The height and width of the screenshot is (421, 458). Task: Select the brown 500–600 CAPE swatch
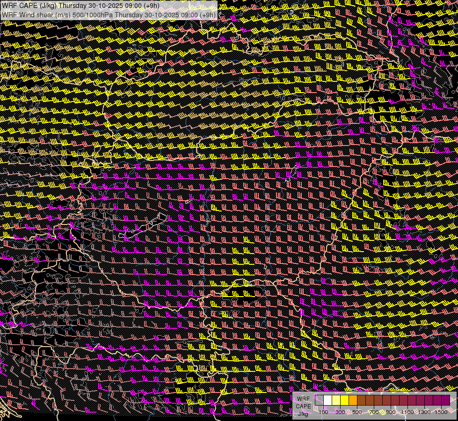point(361,400)
